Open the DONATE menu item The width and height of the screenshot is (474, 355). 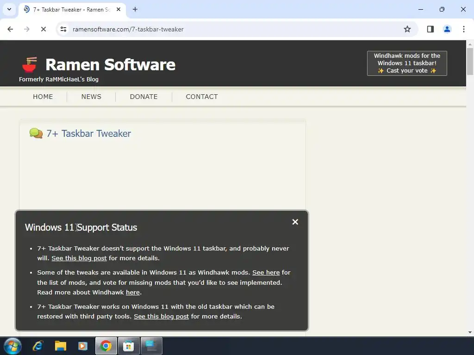click(143, 97)
